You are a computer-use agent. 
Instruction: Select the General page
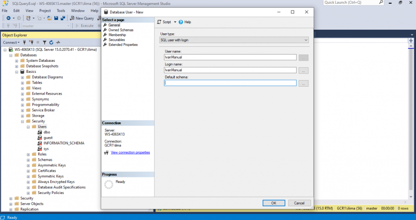click(114, 25)
